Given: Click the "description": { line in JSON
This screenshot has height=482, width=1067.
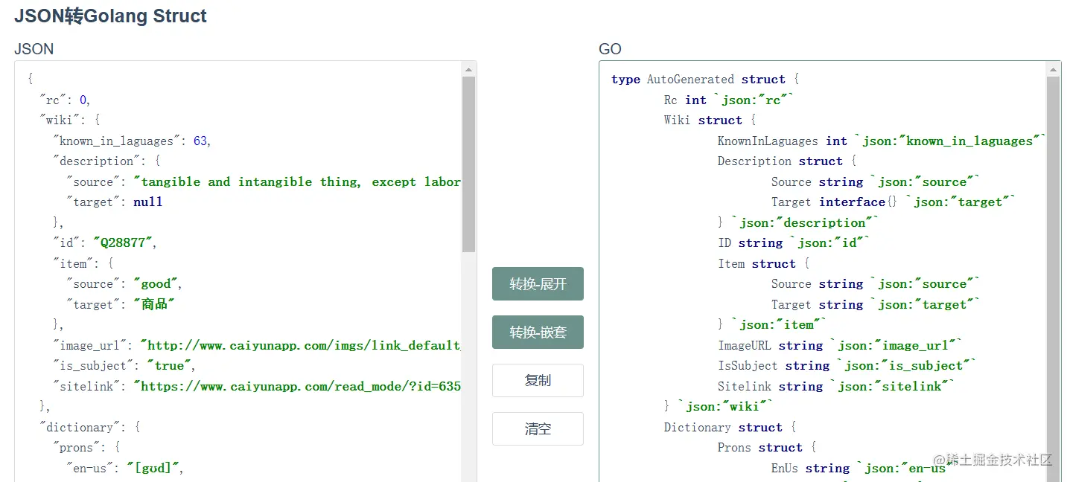Looking at the screenshot, I should (106, 161).
